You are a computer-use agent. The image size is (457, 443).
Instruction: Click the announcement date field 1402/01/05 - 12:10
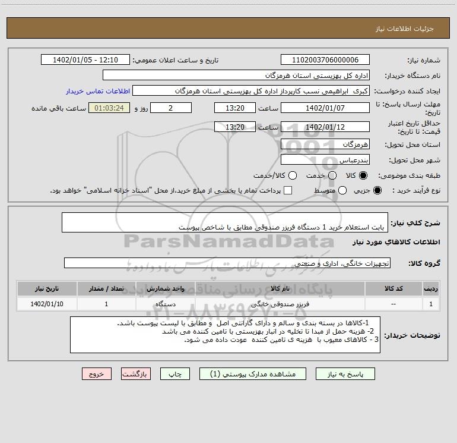pyautogui.click(x=85, y=60)
